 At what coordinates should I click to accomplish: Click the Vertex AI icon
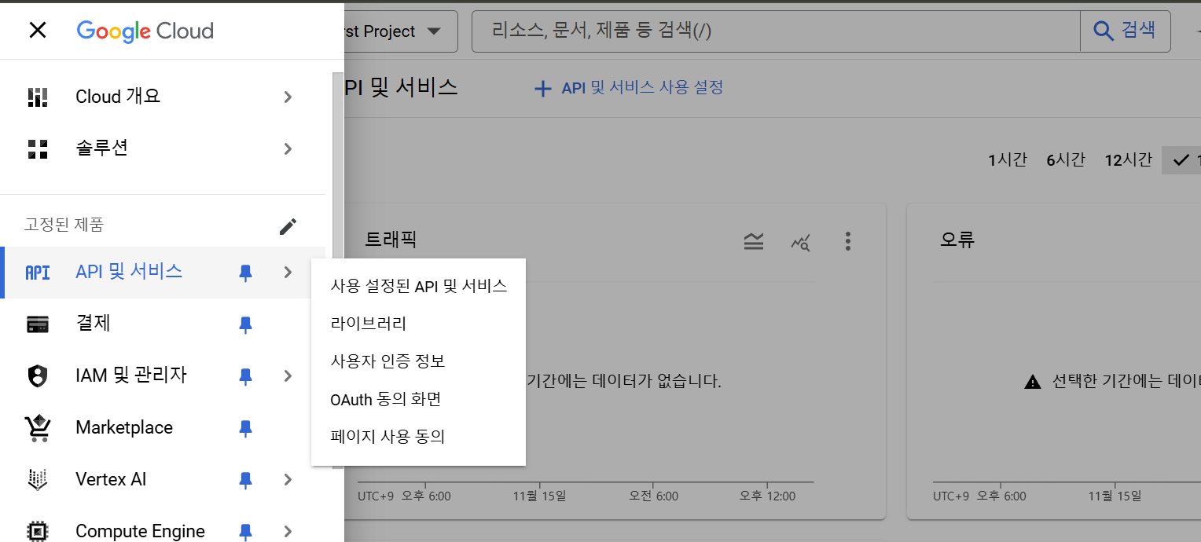click(x=38, y=480)
